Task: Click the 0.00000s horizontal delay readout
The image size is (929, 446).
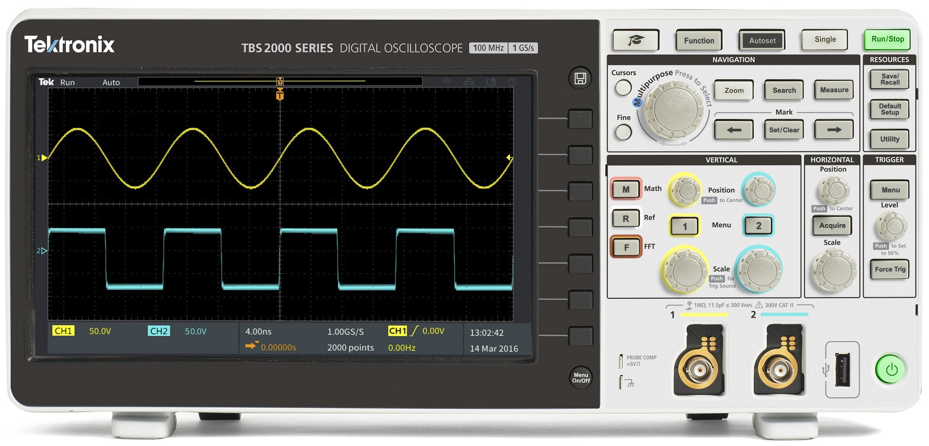Action: (278, 348)
